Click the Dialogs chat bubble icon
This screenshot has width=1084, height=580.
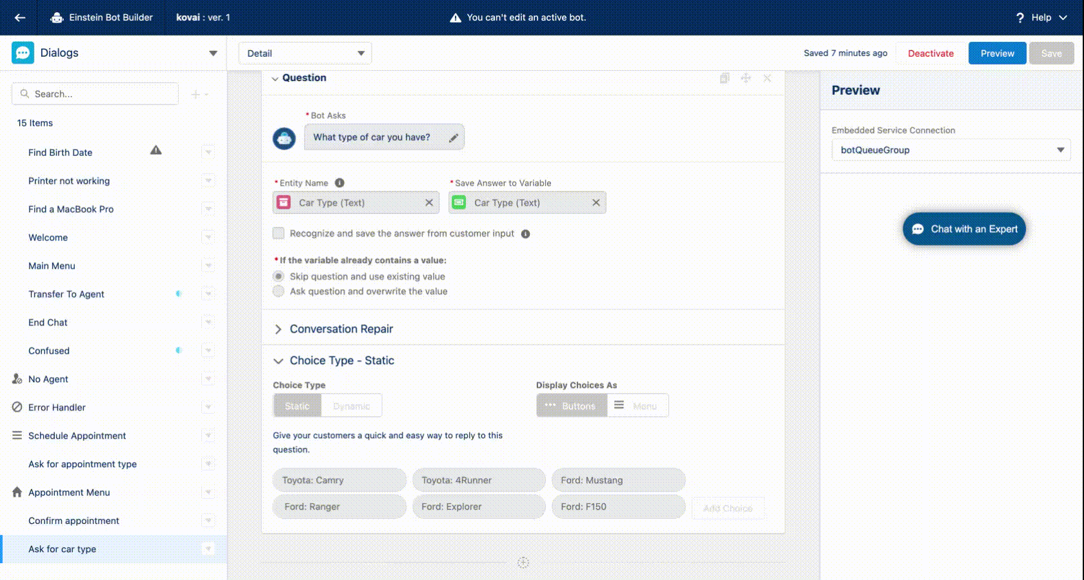[23, 53]
